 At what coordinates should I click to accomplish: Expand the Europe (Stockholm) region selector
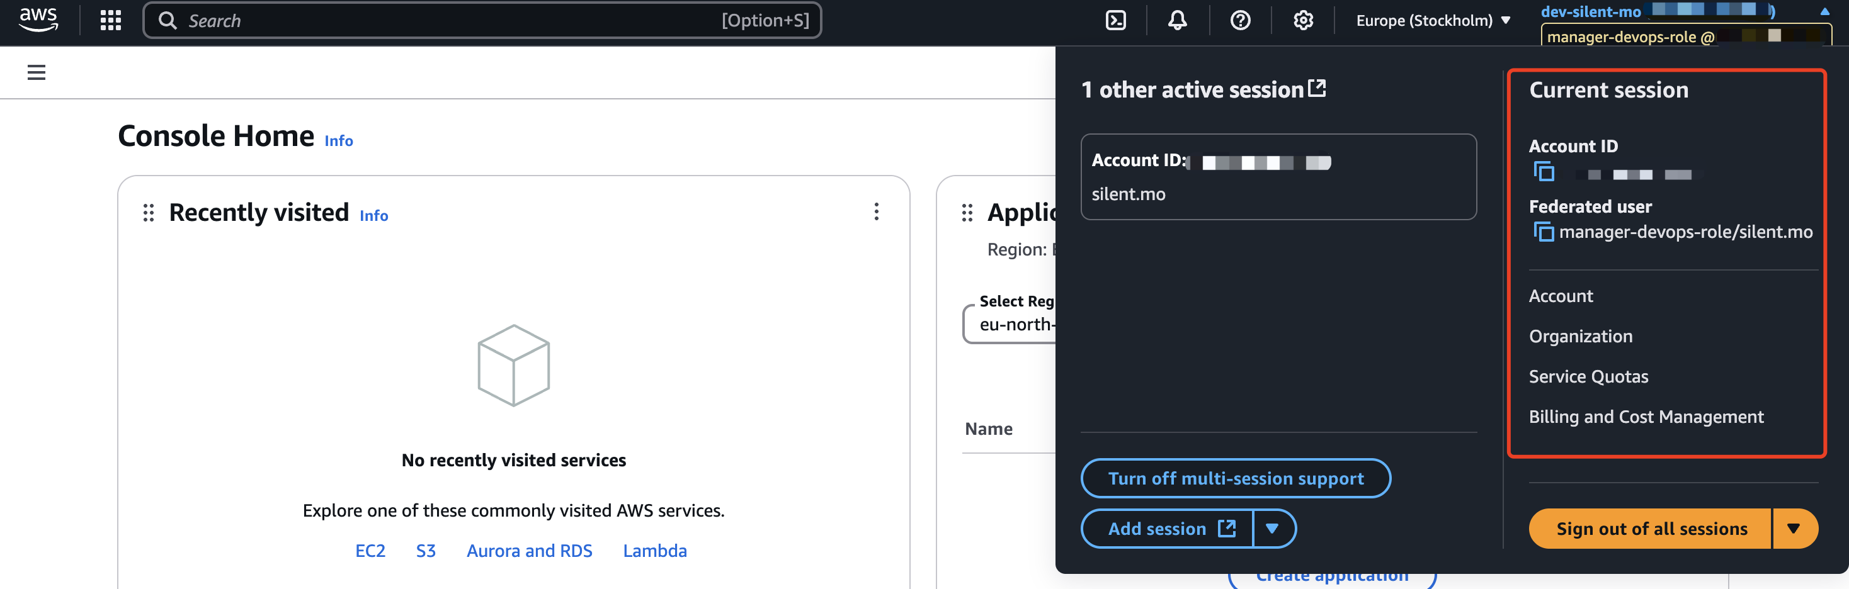pyautogui.click(x=1433, y=20)
